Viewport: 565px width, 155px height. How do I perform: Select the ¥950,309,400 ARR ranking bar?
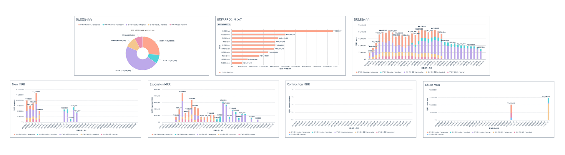[x=282, y=31]
